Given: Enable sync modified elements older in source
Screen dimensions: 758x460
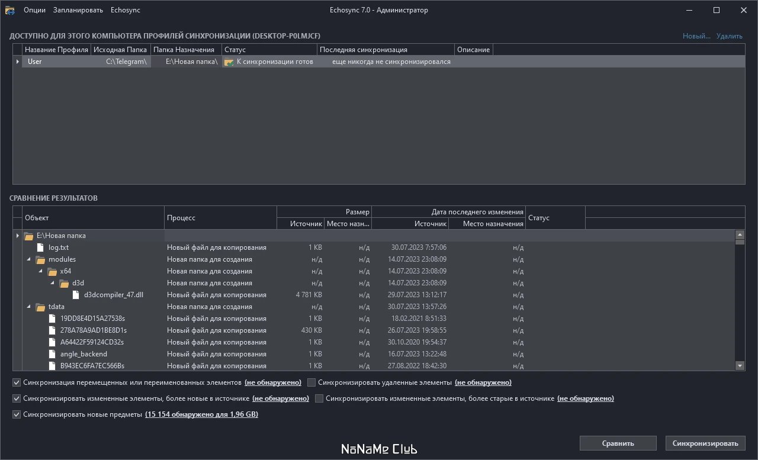Looking at the screenshot, I should coord(319,398).
